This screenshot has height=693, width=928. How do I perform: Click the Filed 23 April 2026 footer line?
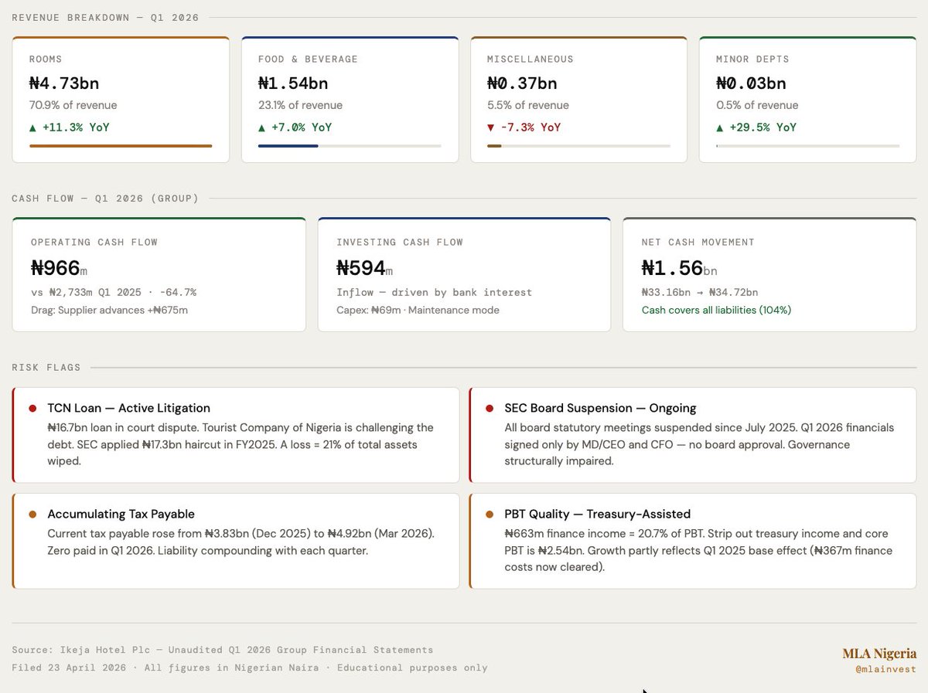click(250, 668)
